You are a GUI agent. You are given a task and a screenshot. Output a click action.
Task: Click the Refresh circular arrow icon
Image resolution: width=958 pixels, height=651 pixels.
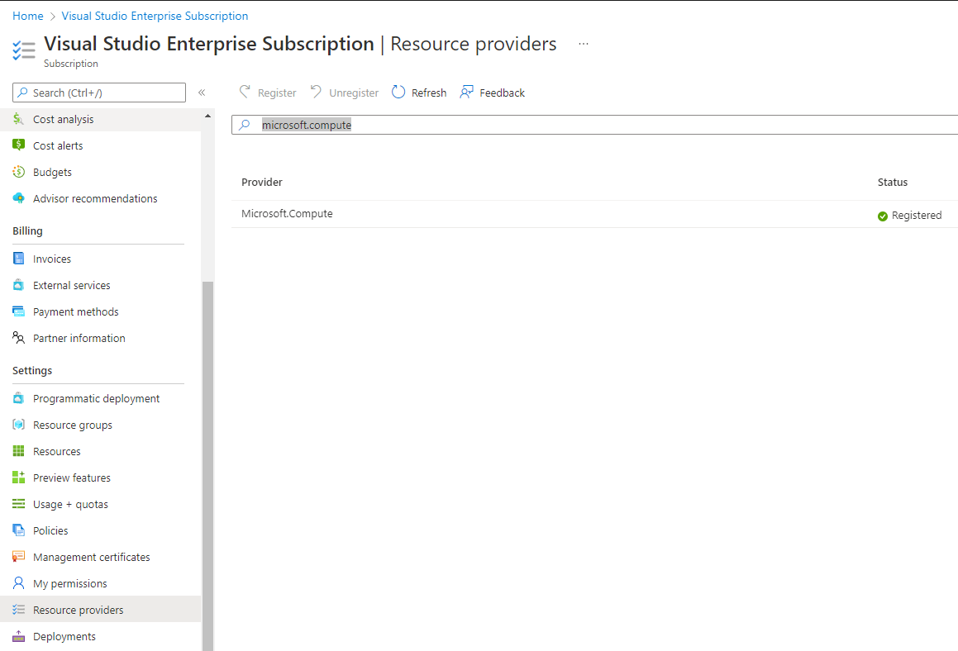pos(398,93)
